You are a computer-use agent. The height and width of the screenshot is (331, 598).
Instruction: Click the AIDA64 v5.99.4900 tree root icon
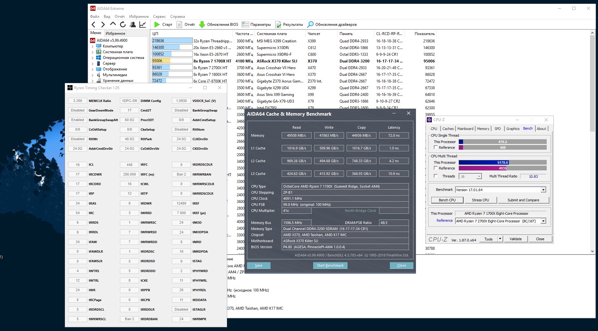(93, 40)
